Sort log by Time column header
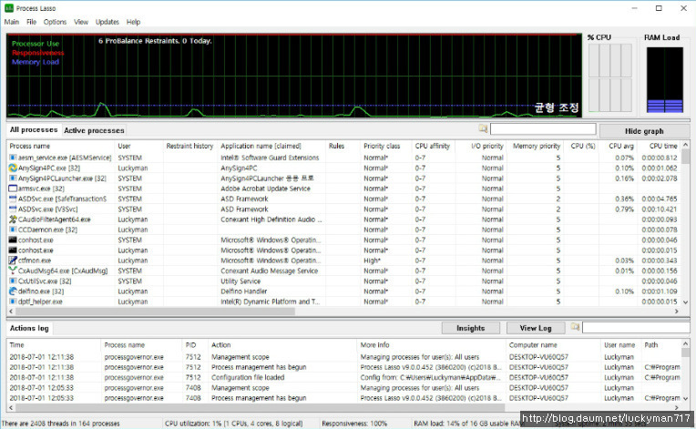696x429 pixels. click(x=54, y=344)
